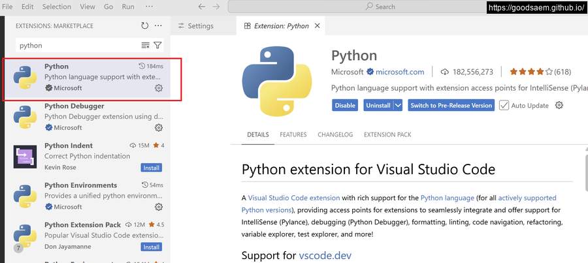The width and height of the screenshot is (588, 263).
Task: Install the Python Indent extension
Action: 151,168
